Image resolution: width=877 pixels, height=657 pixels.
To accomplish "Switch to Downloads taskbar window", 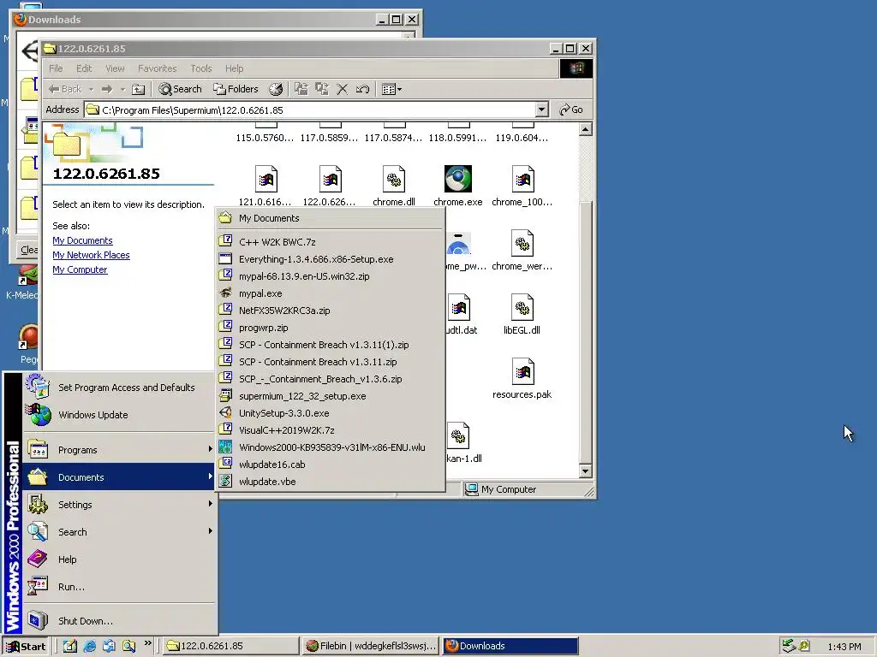I will pos(510,646).
